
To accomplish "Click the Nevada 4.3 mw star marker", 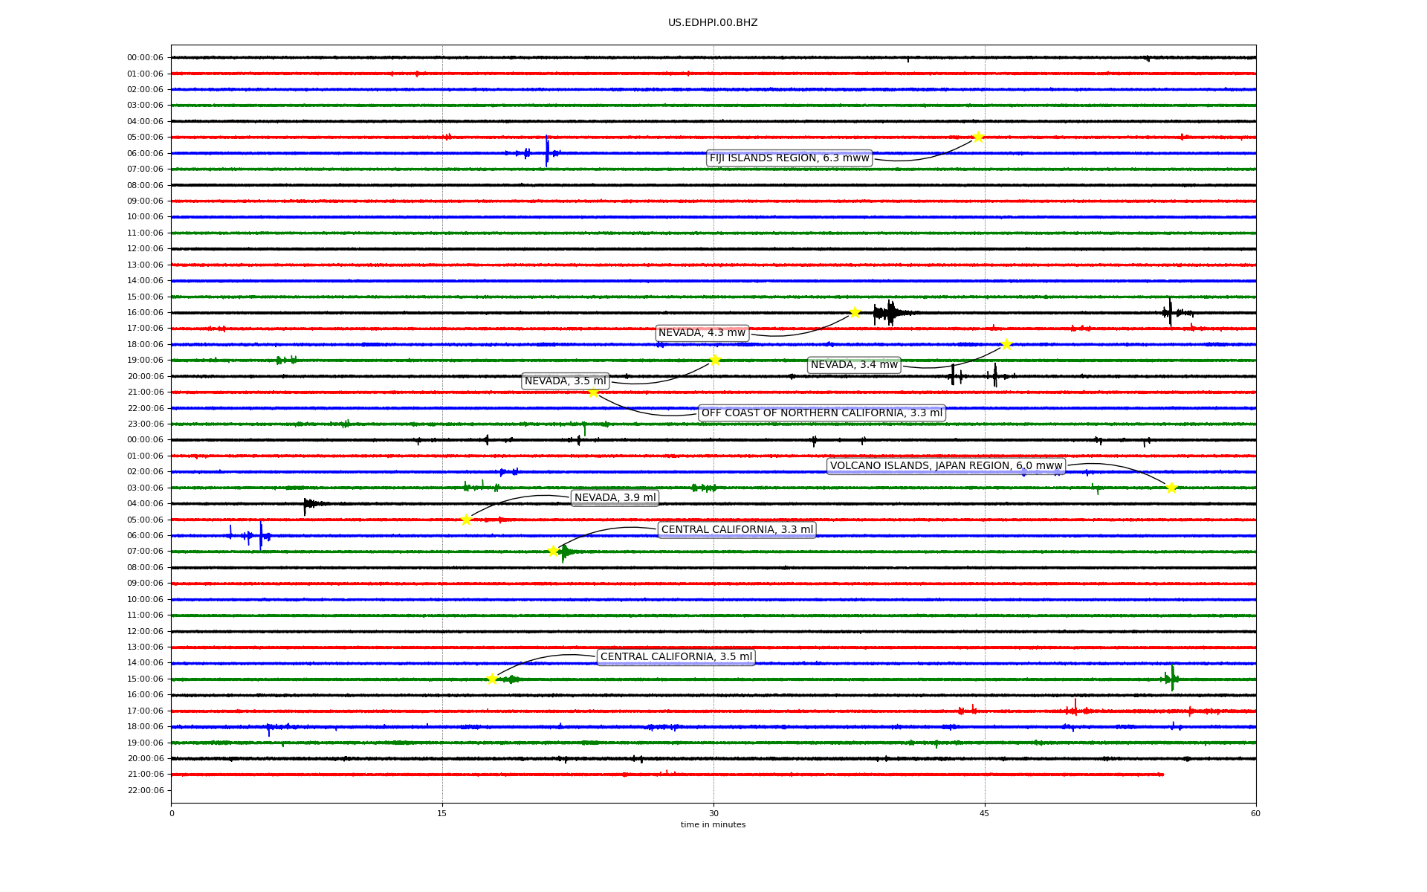I will coord(855,312).
